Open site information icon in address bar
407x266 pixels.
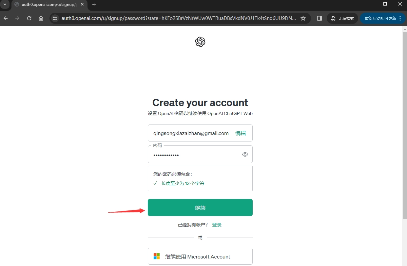[55, 18]
